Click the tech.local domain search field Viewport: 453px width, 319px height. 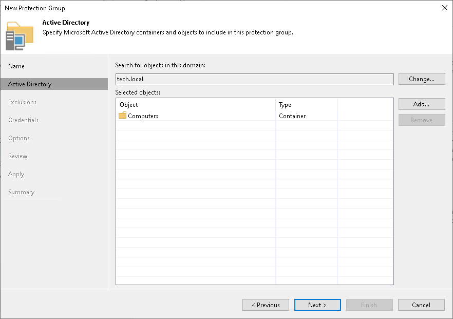click(255, 79)
